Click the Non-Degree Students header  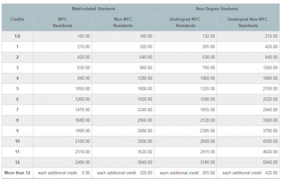coord(217,9)
